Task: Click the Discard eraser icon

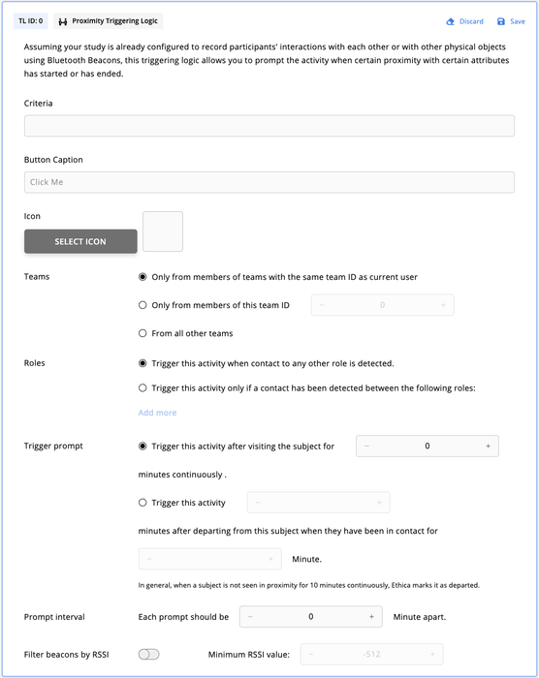Action: pyautogui.click(x=450, y=21)
